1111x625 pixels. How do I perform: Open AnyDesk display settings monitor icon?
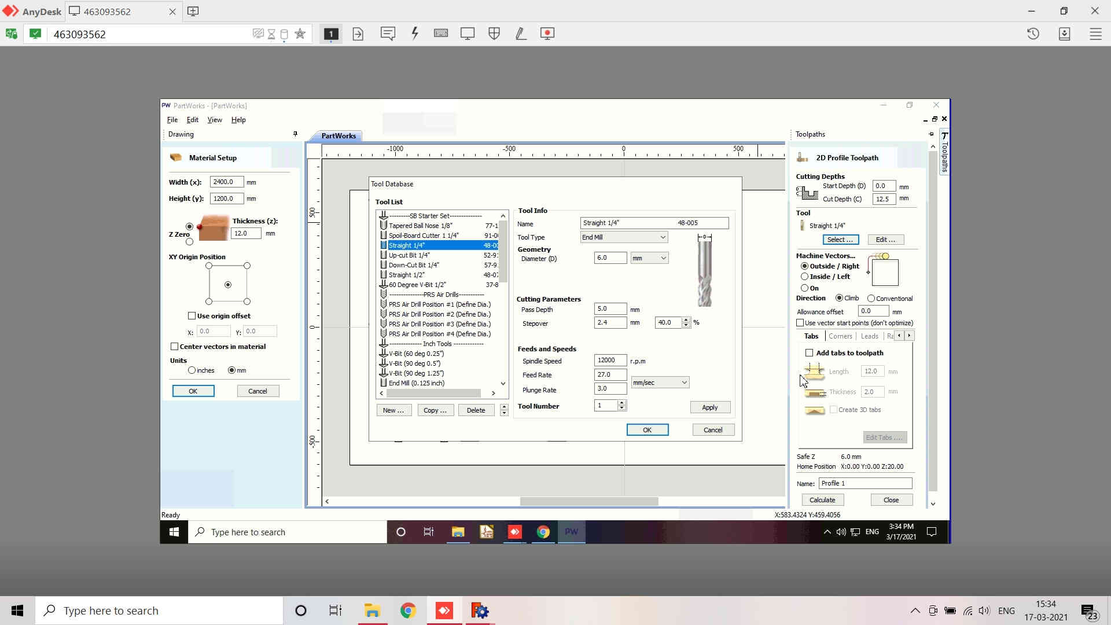(468, 34)
